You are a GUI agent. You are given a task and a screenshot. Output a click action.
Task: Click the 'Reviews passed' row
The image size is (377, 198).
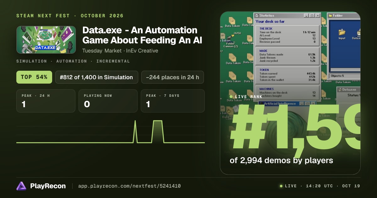[287, 41]
